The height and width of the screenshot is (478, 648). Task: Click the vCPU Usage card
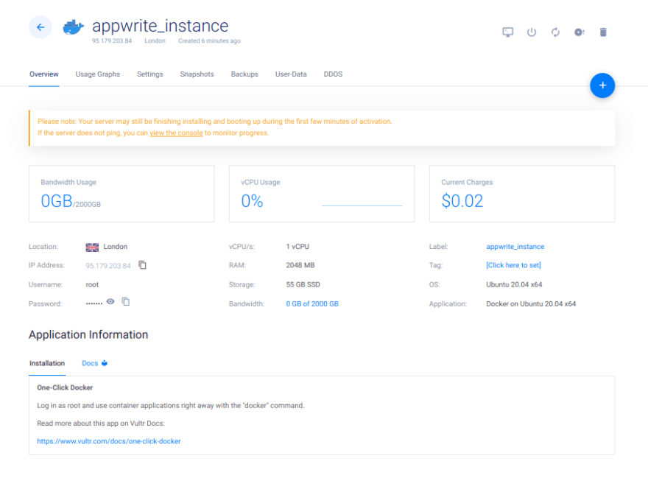322,194
